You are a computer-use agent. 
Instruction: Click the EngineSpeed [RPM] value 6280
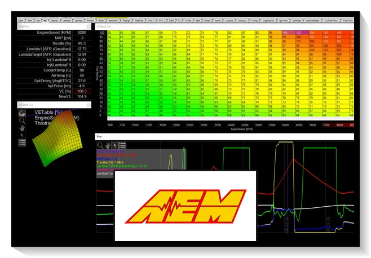tap(82, 33)
